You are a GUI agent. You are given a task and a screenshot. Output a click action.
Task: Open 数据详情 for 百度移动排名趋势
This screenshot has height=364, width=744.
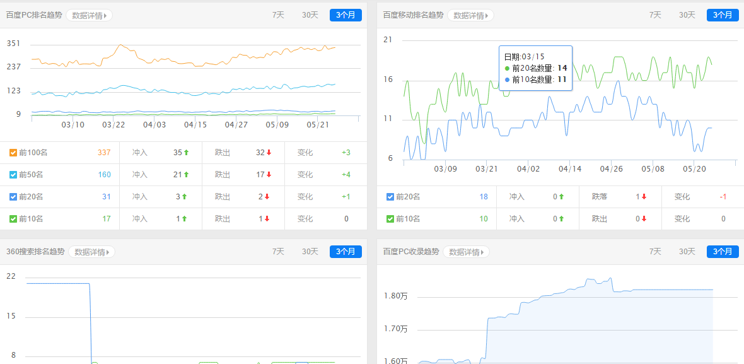coord(470,15)
